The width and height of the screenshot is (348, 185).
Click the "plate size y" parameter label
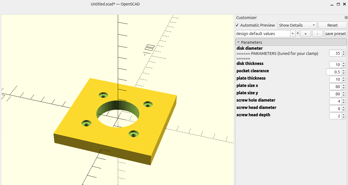tap(247, 93)
